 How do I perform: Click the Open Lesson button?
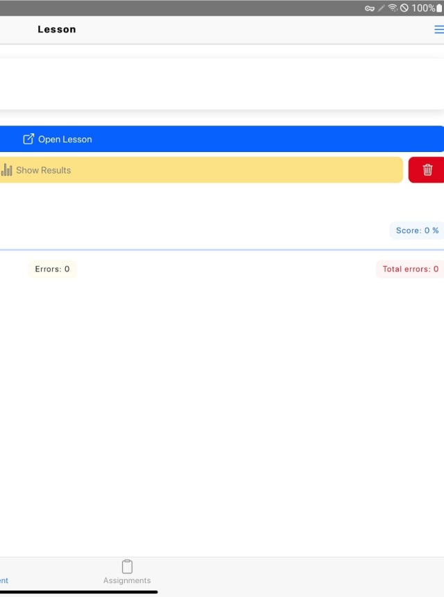pyautogui.click(x=222, y=139)
